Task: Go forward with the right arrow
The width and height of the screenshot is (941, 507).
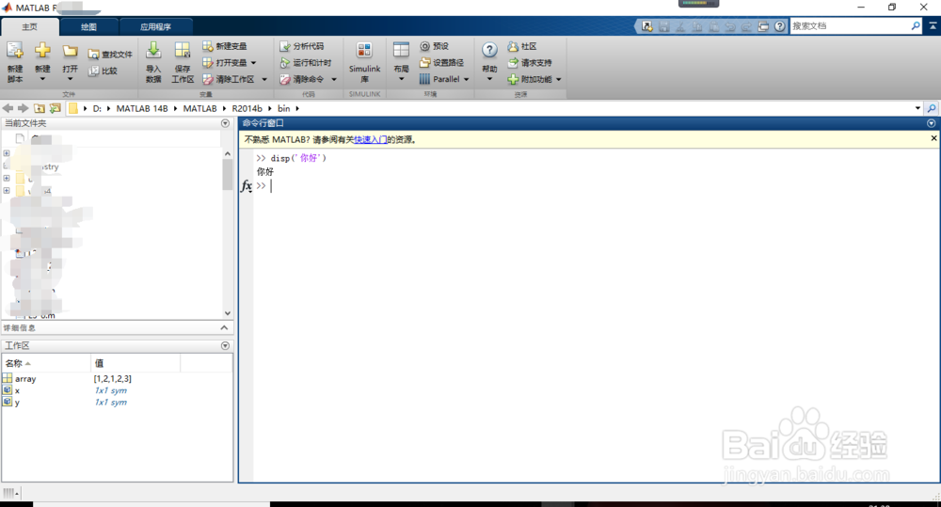Action: [x=24, y=108]
